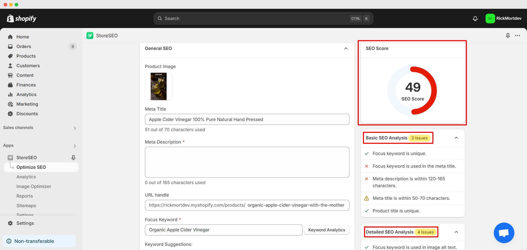Open StoreSEO Analytics sub-item

[x=26, y=177]
